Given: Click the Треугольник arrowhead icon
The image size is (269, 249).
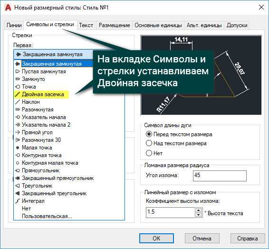Looking at the screenshot, I should pos(18,186).
